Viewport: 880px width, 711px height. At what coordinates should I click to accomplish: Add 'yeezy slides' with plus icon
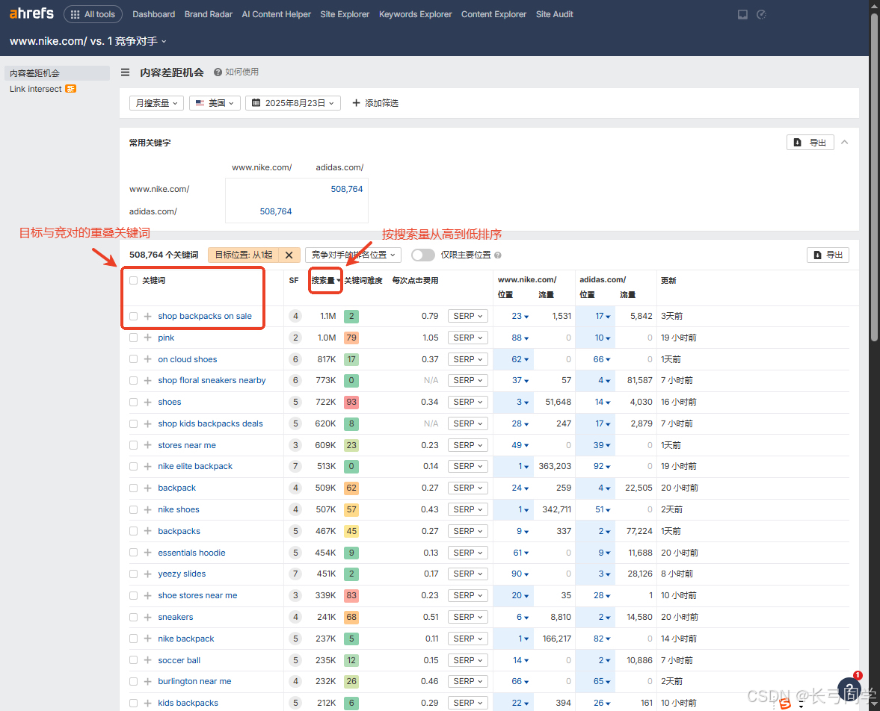(147, 574)
